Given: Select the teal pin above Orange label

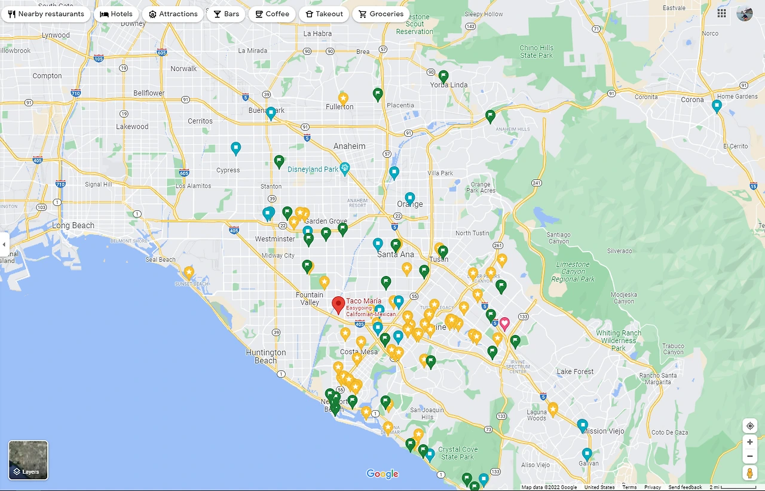Looking at the screenshot, I should [409, 198].
